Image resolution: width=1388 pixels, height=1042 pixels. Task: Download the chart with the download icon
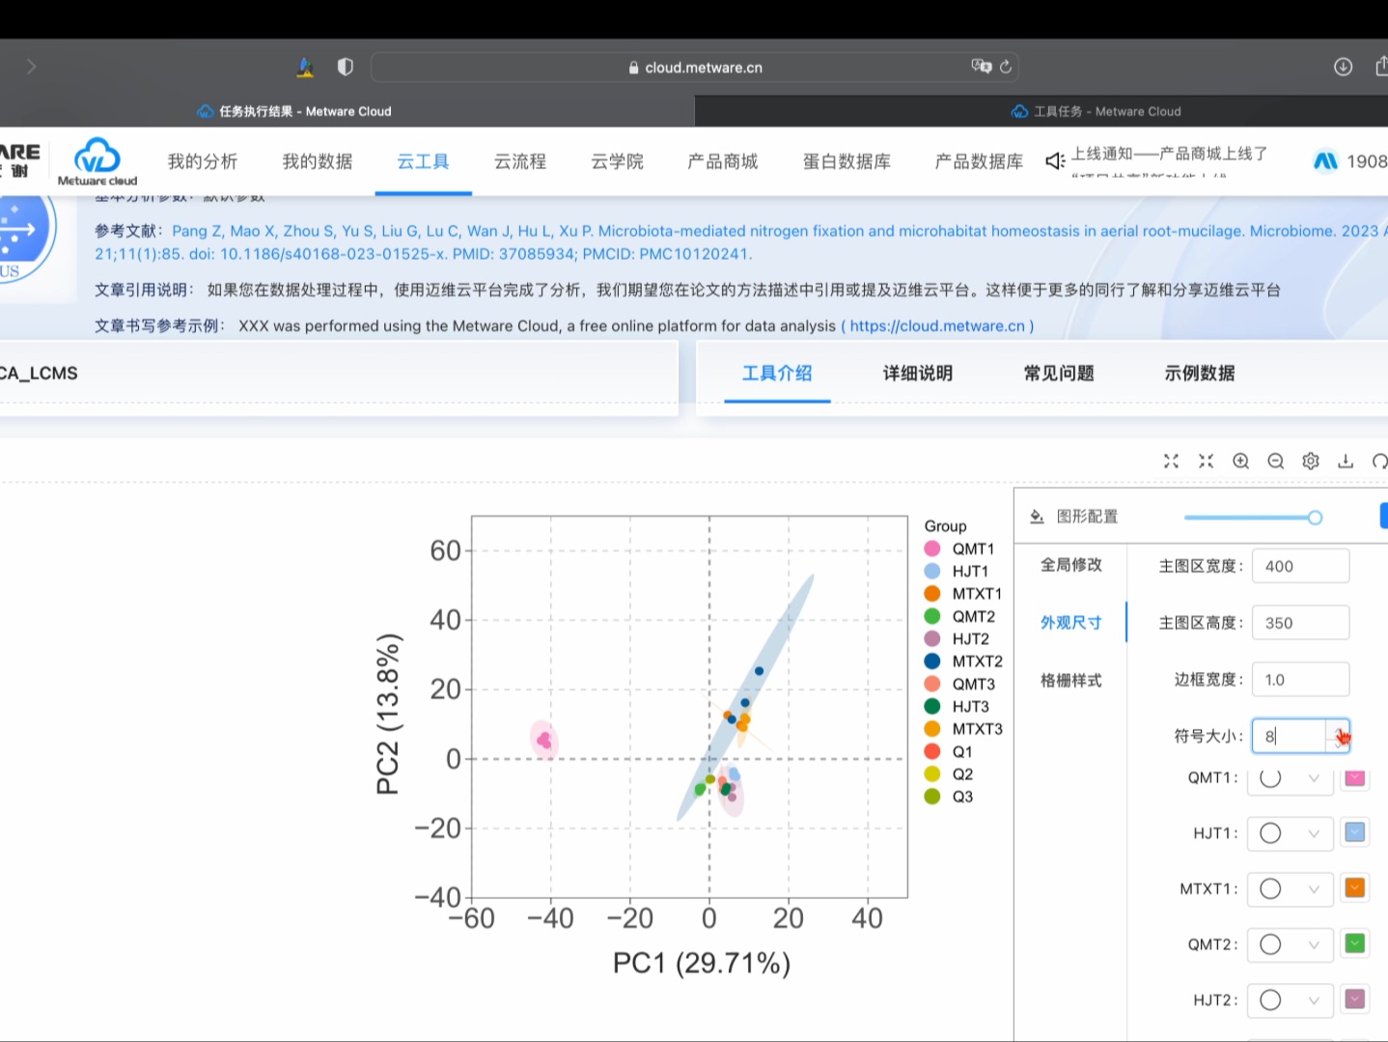click(1346, 462)
